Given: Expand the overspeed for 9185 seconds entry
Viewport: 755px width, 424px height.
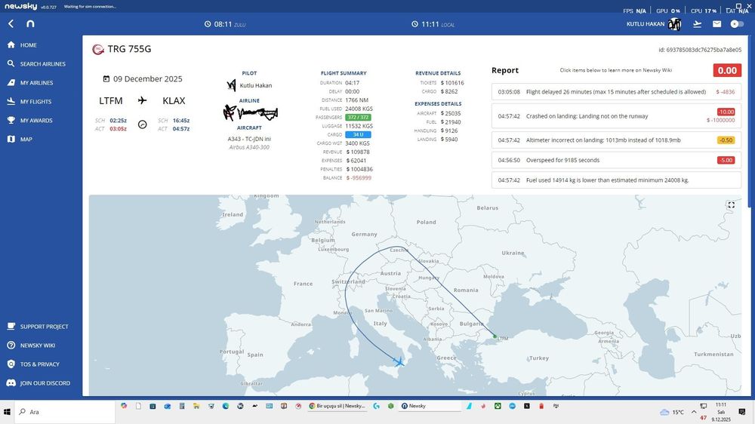Looking at the screenshot, I should point(615,160).
